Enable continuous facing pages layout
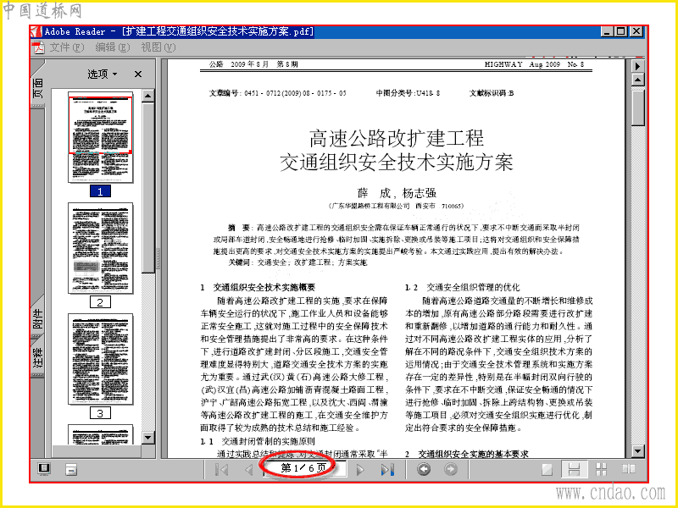The image size is (678, 508). [x=602, y=470]
